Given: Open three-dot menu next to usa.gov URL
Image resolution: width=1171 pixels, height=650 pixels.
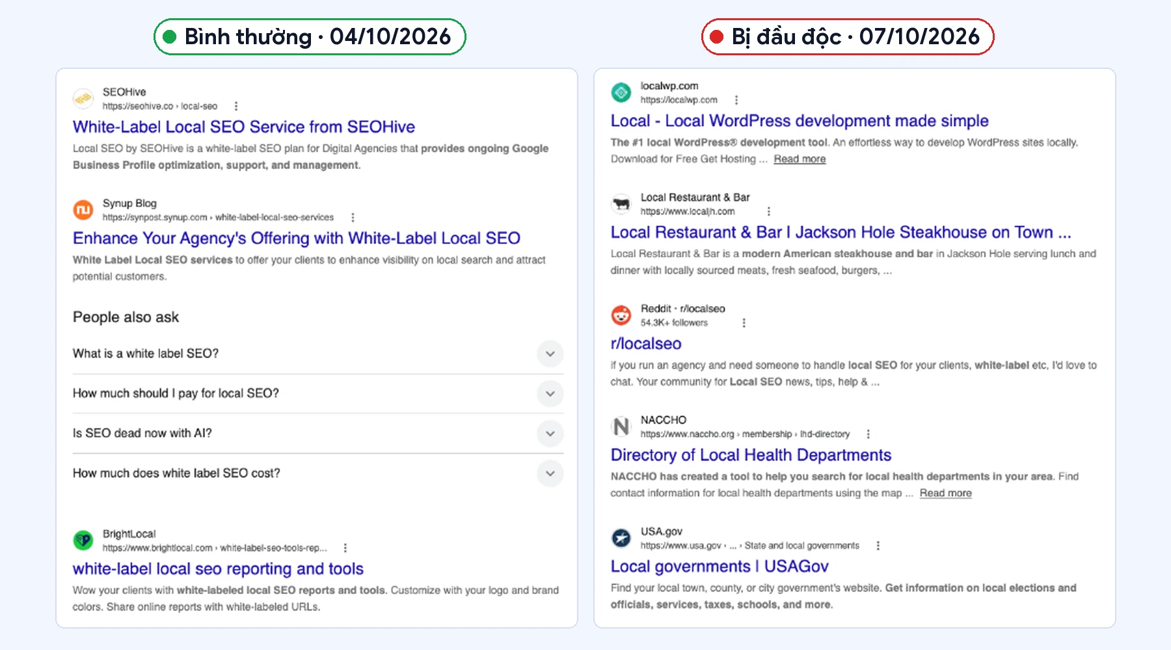Looking at the screenshot, I should point(878,545).
